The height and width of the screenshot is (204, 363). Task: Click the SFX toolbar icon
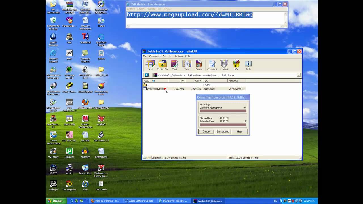pos(236,65)
